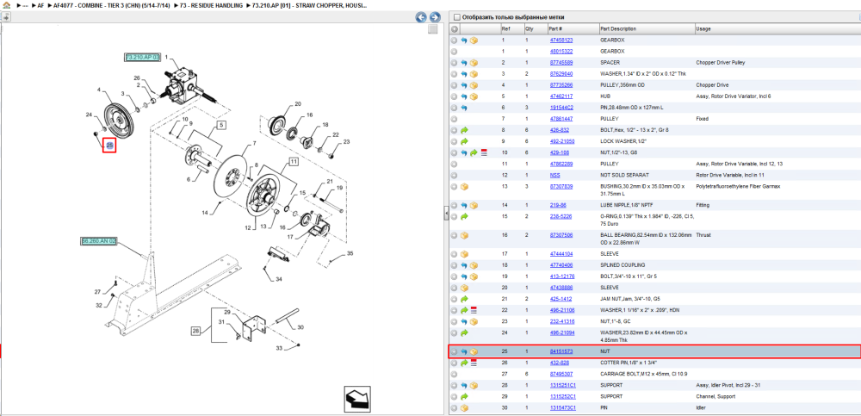The image size is (861, 416).
Task: Click green arrow icon in O-RING row
Action: click(464, 216)
